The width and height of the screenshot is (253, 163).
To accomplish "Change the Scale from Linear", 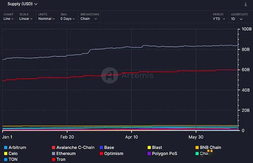I will click(x=26, y=16).
